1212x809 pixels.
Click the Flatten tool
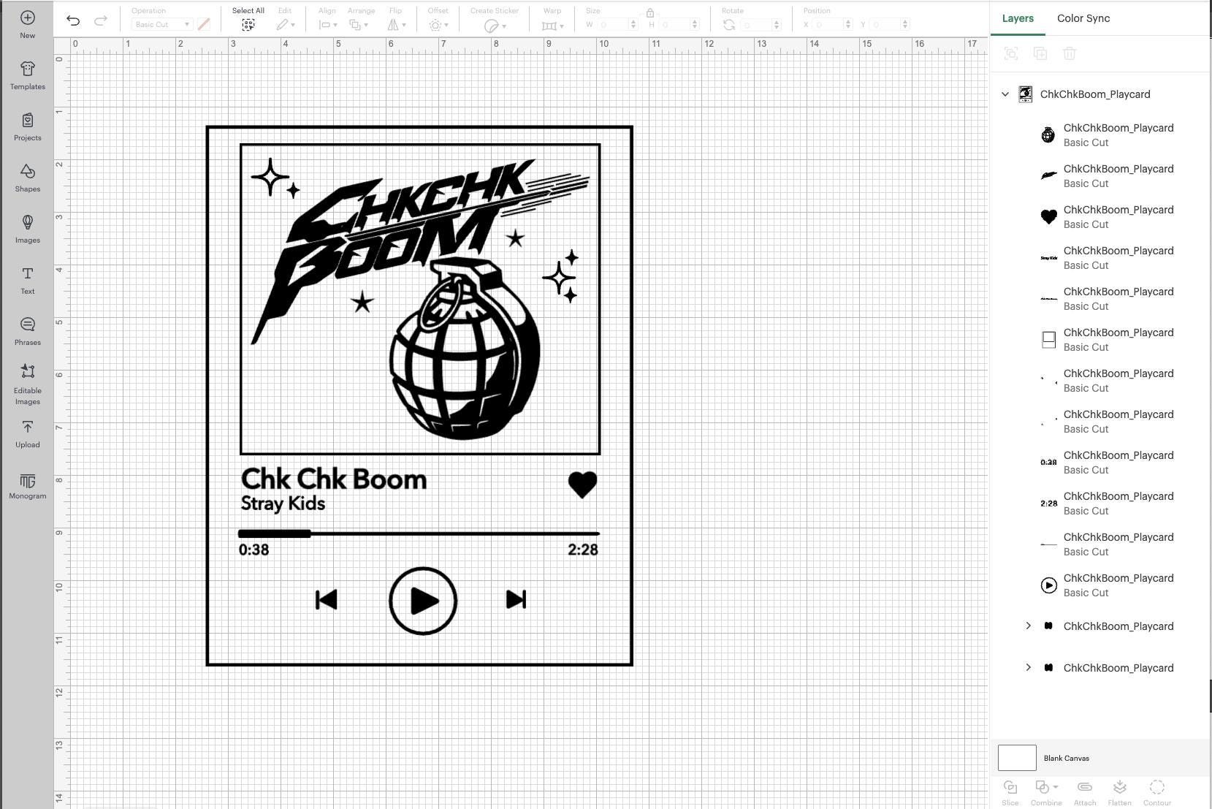pyautogui.click(x=1119, y=792)
